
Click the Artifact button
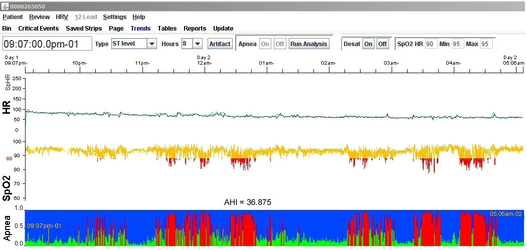pos(220,44)
